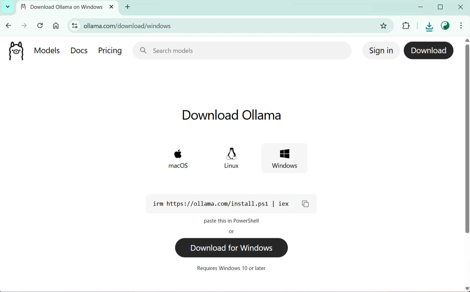Select the macOS download option
This screenshot has height=292, width=470.
click(178, 158)
